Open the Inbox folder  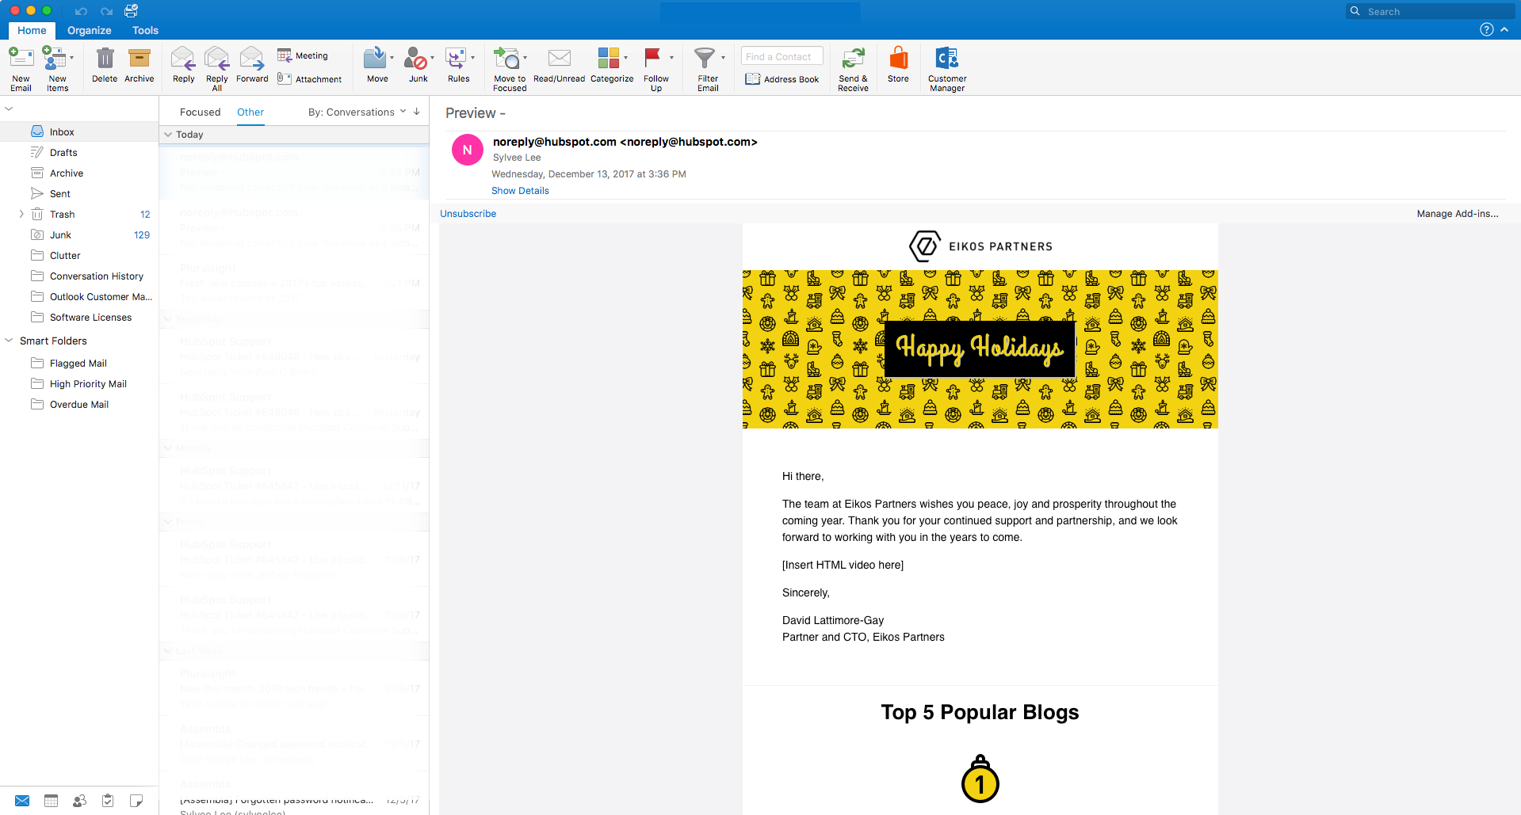[x=79, y=131]
